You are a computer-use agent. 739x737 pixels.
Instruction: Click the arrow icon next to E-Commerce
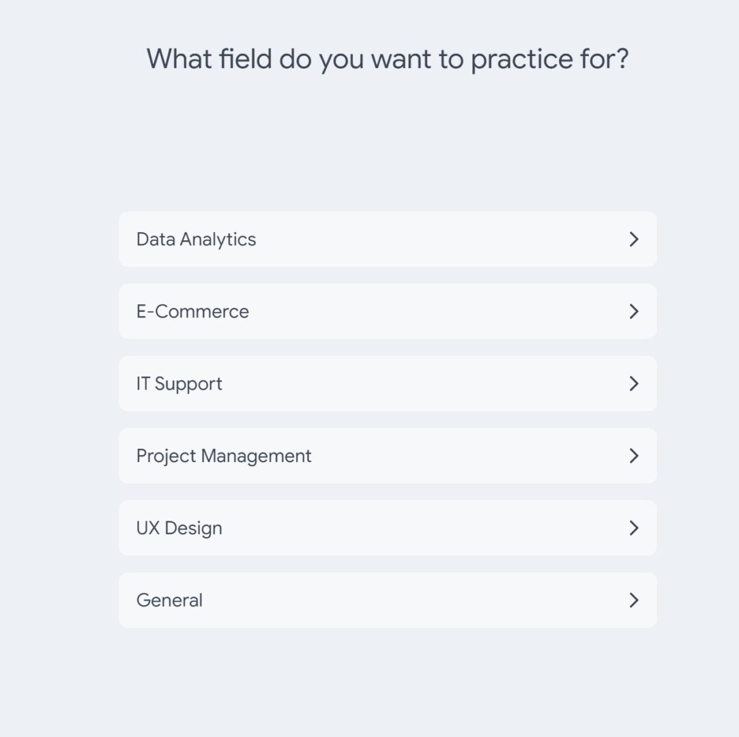pyautogui.click(x=633, y=311)
